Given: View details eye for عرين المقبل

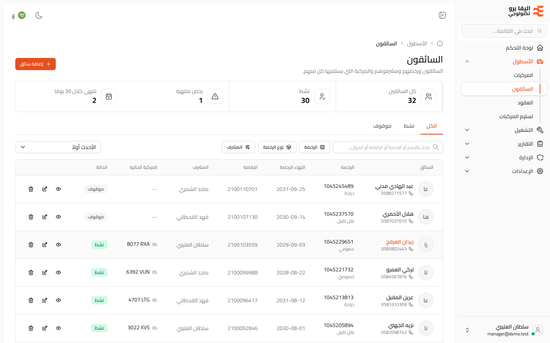Looking at the screenshot, I should [58, 300].
